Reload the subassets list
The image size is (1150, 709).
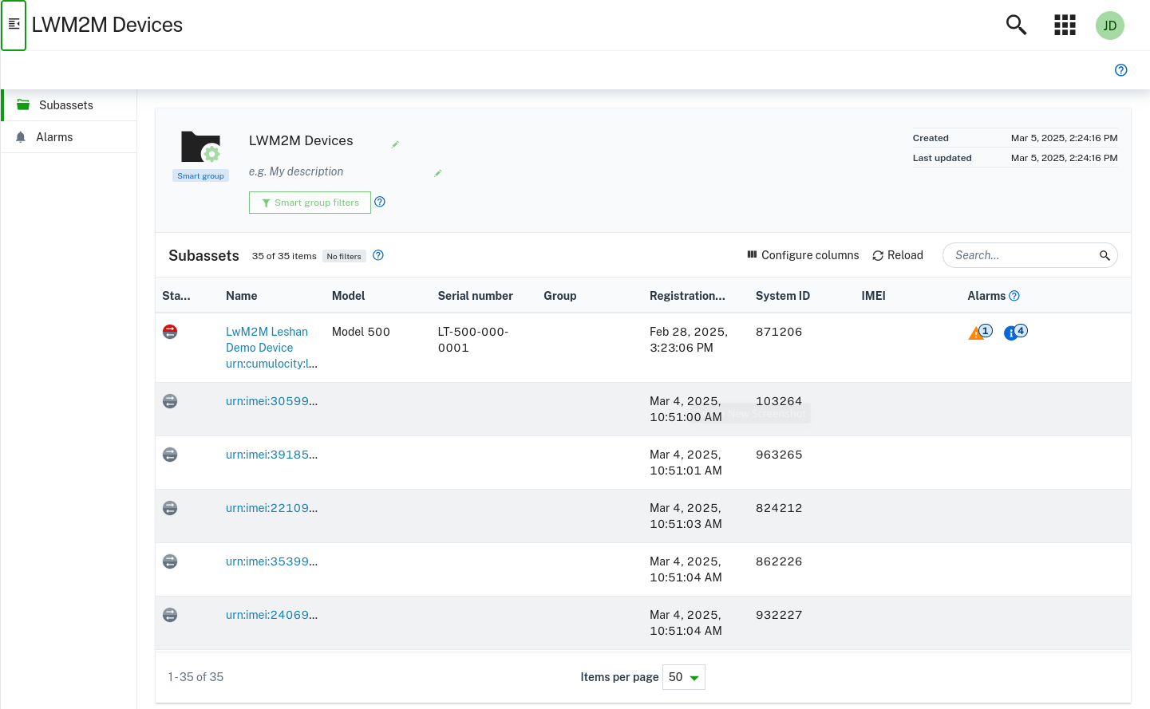point(898,255)
